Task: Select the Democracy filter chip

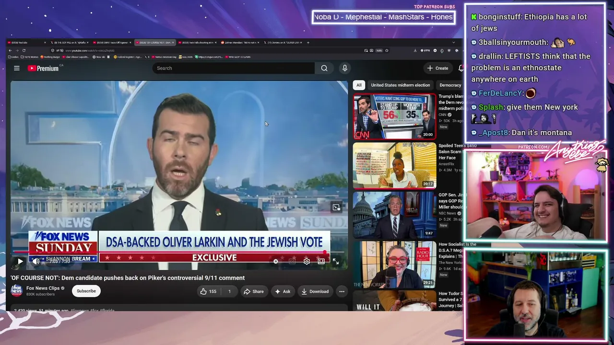Action: click(450, 85)
